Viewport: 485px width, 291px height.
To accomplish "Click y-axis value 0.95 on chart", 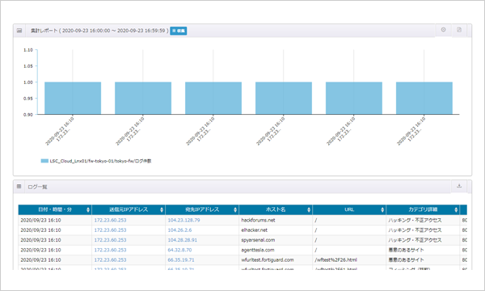I will pyautogui.click(x=28, y=99).
